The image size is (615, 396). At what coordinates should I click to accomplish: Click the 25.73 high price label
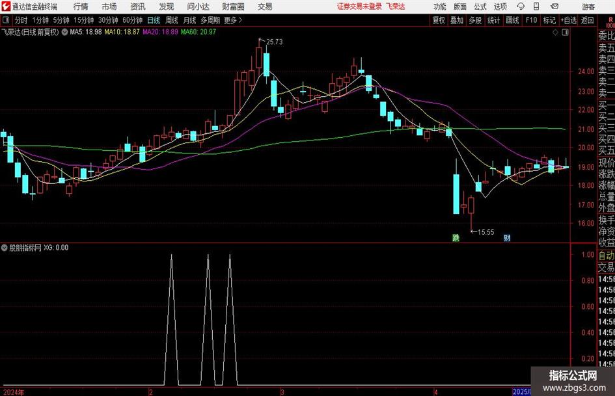(x=274, y=42)
